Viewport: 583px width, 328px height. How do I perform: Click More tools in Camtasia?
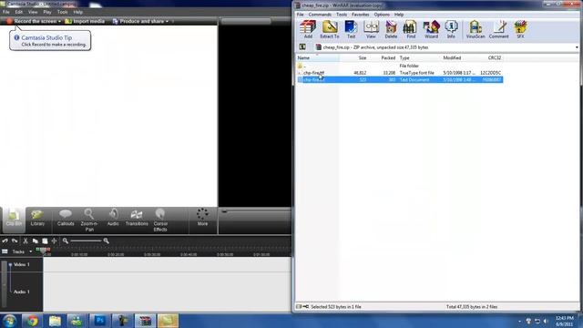click(x=202, y=218)
